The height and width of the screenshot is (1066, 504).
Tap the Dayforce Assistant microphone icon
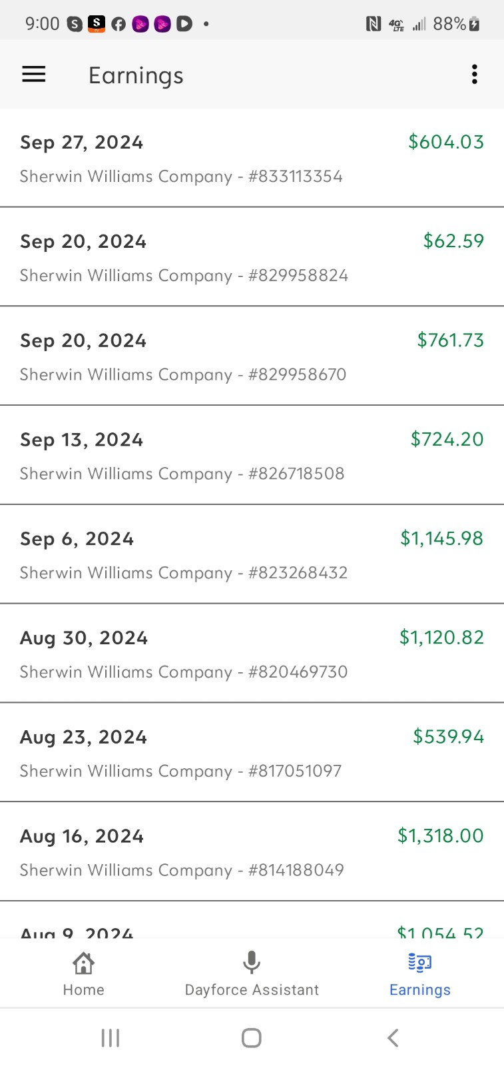tap(252, 963)
